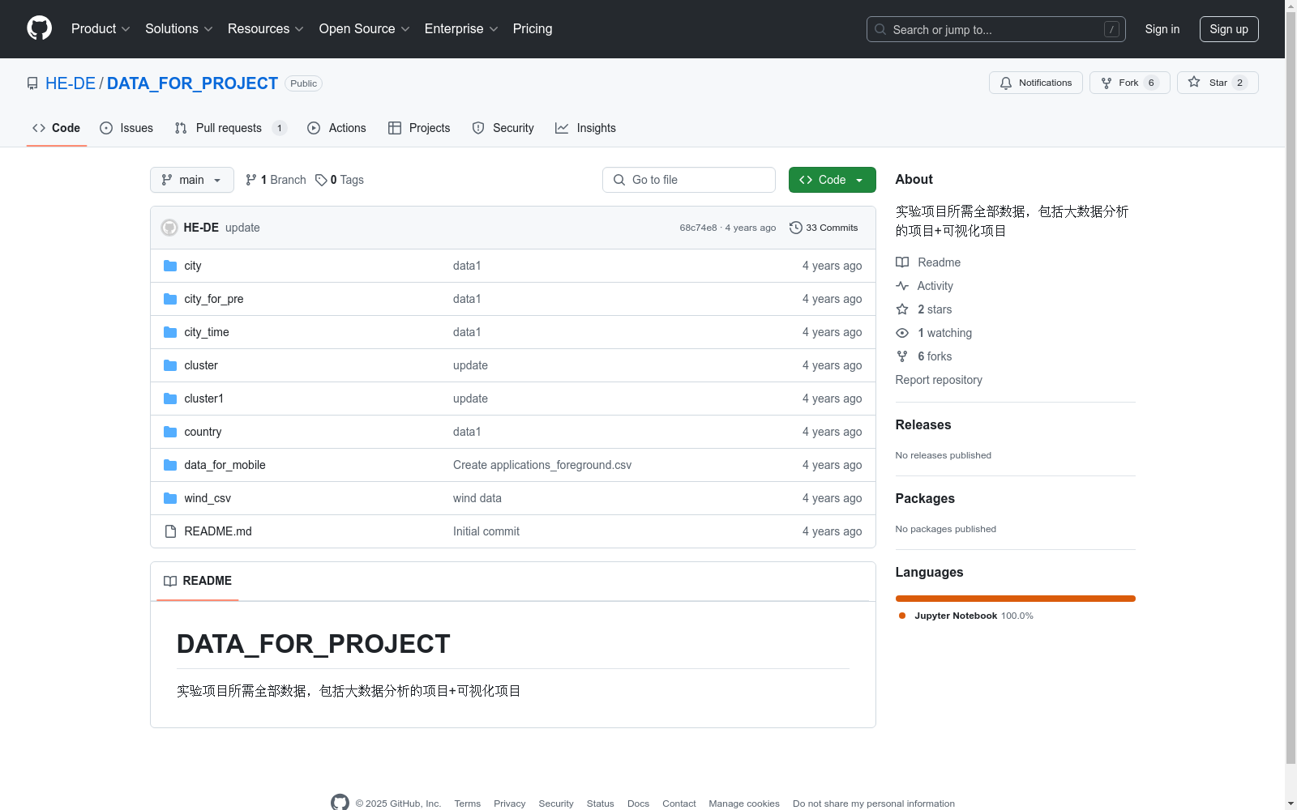
Task: Open the green Code dropdown button
Action: 833,180
